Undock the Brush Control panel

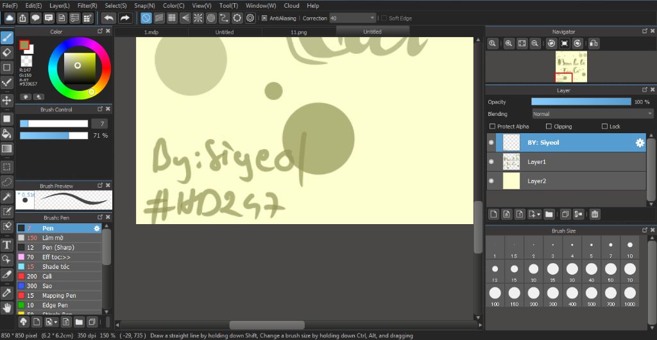[x=100, y=109]
